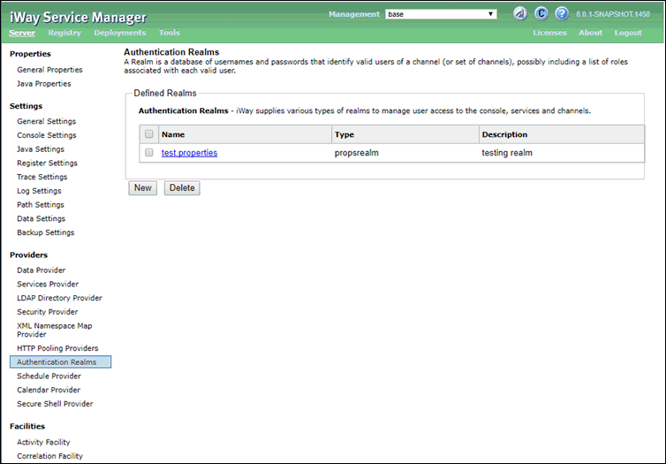The image size is (666, 464).
Task: Open Activity Facility
Action: (43, 442)
